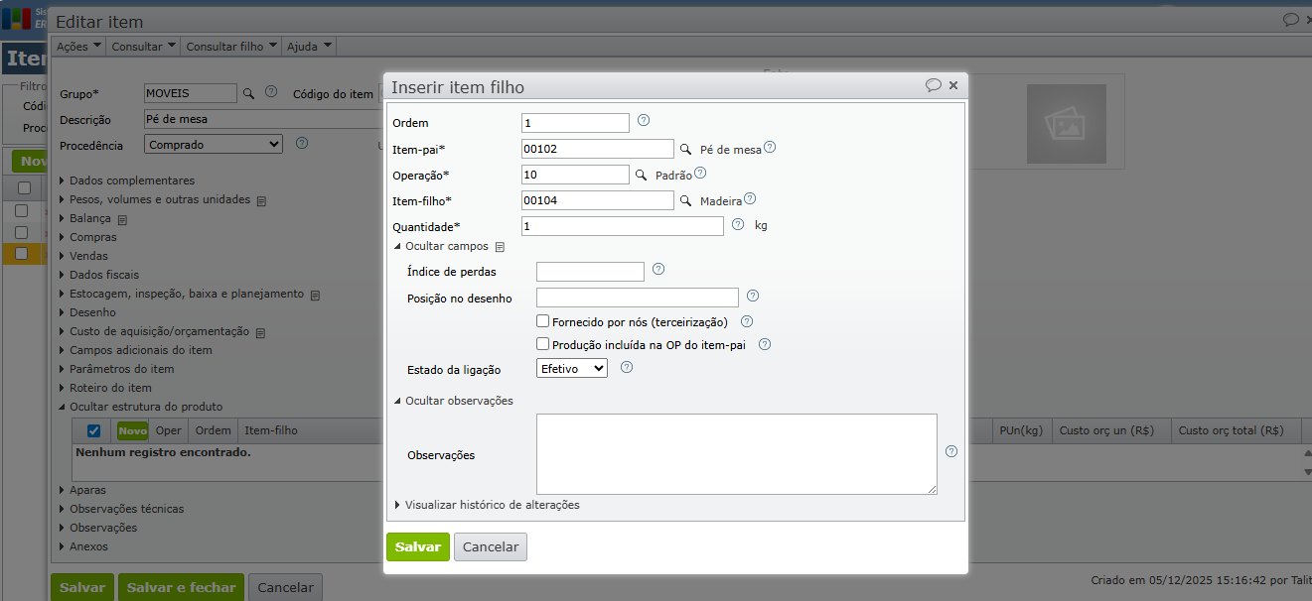
Task: Open help icon next to Ordem field
Action: pyautogui.click(x=644, y=121)
